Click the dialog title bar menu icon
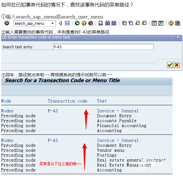Screen dimensions: 183x176 point(5,37)
